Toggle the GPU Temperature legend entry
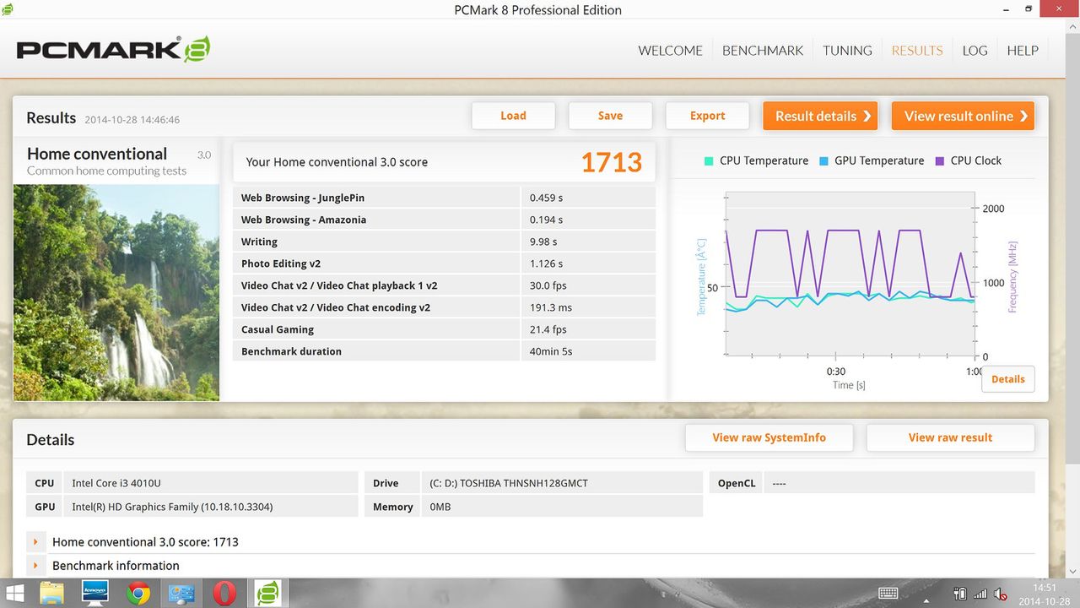The image size is (1080, 608). pos(871,160)
